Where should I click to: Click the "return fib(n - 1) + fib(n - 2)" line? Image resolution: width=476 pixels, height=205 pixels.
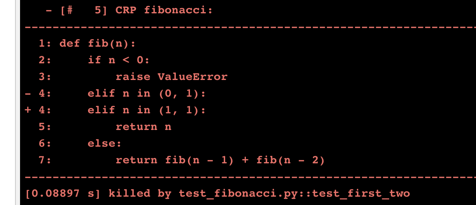[220, 160]
